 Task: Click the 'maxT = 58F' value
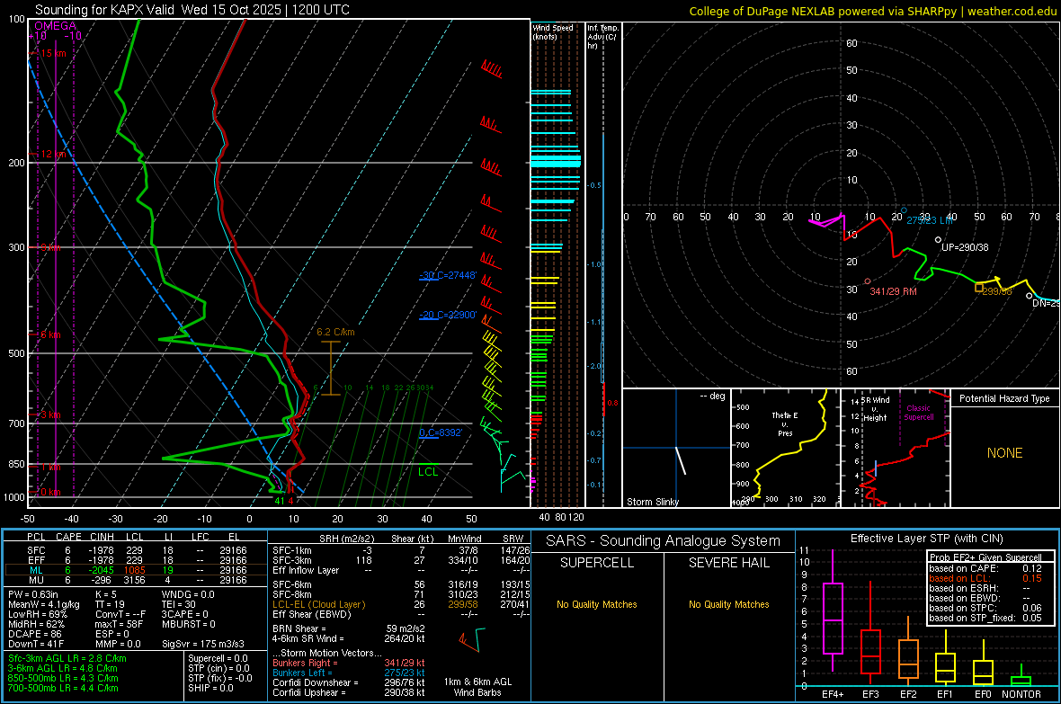pos(119,624)
